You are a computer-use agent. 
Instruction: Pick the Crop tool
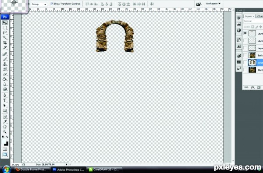(x=5, y=42)
